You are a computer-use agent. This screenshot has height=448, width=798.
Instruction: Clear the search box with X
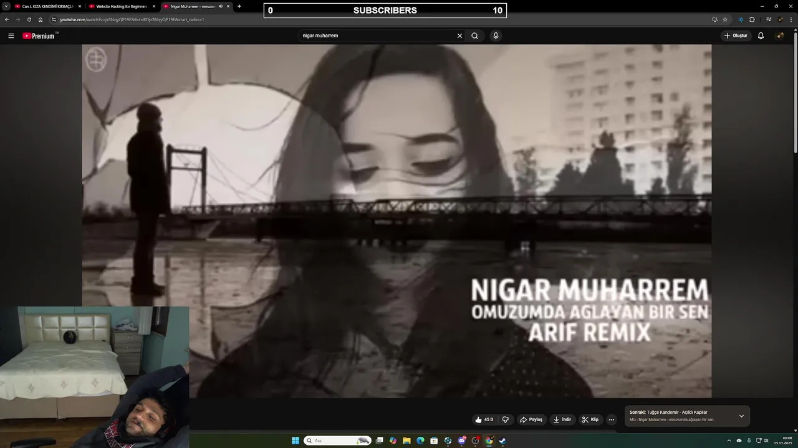click(459, 36)
